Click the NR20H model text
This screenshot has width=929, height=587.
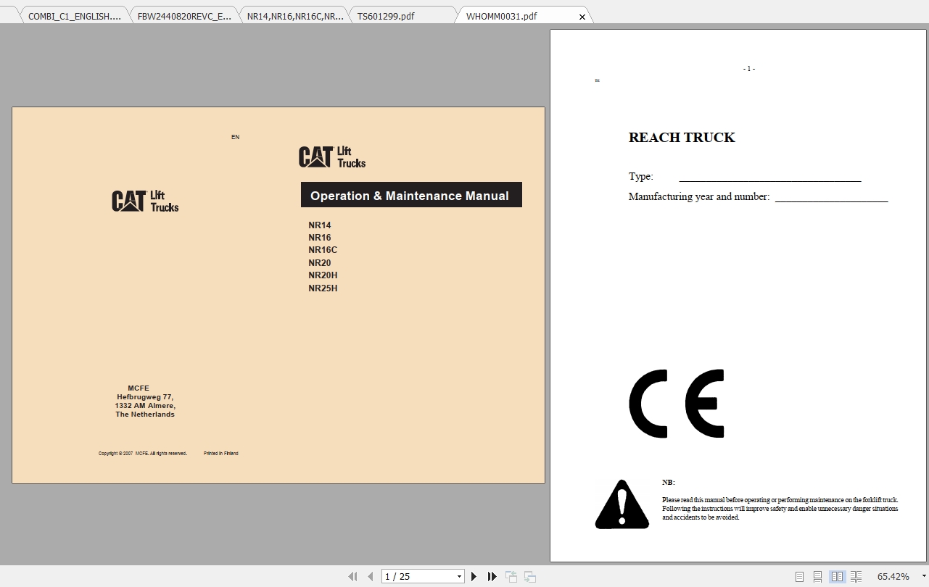[x=323, y=275]
